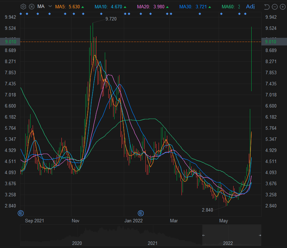Select the MA5 value 5.630
The image size is (287, 248).
click(x=74, y=7)
